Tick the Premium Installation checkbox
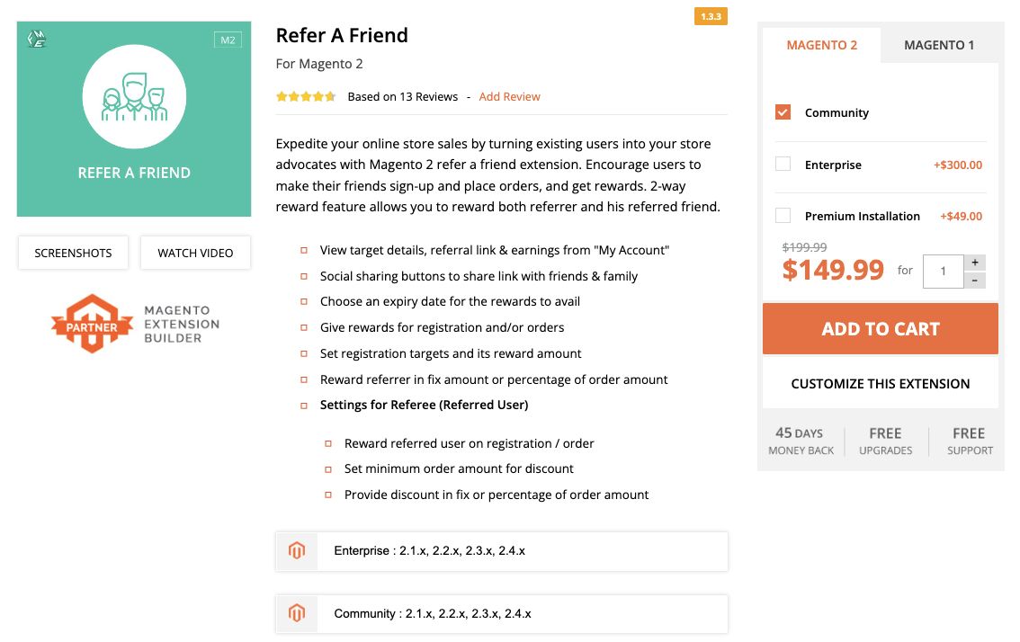 click(x=783, y=216)
